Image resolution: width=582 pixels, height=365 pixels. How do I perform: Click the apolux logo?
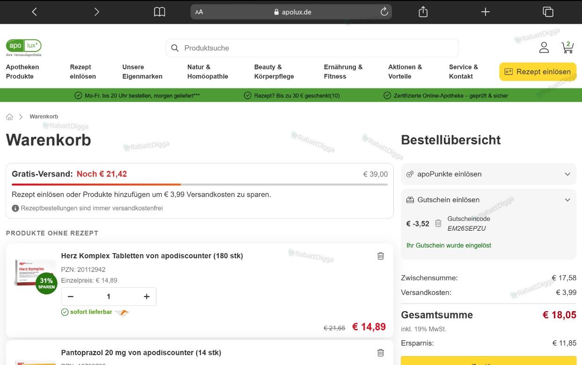coord(24,48)
